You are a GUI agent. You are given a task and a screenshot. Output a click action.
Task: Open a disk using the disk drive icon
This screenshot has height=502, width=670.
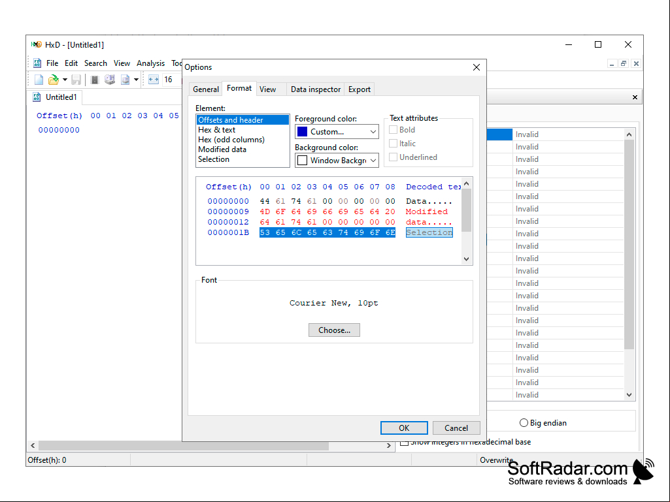coord(110,80)
